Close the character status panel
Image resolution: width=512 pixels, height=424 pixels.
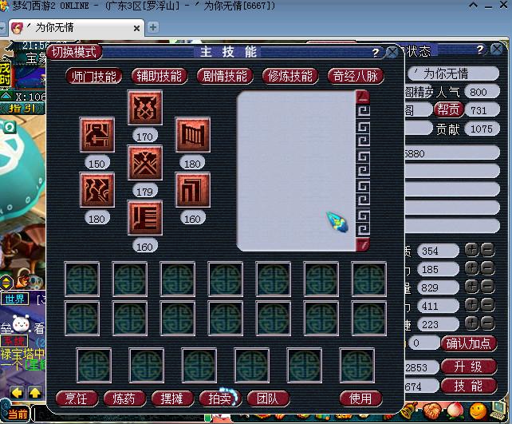pos(497,50)
